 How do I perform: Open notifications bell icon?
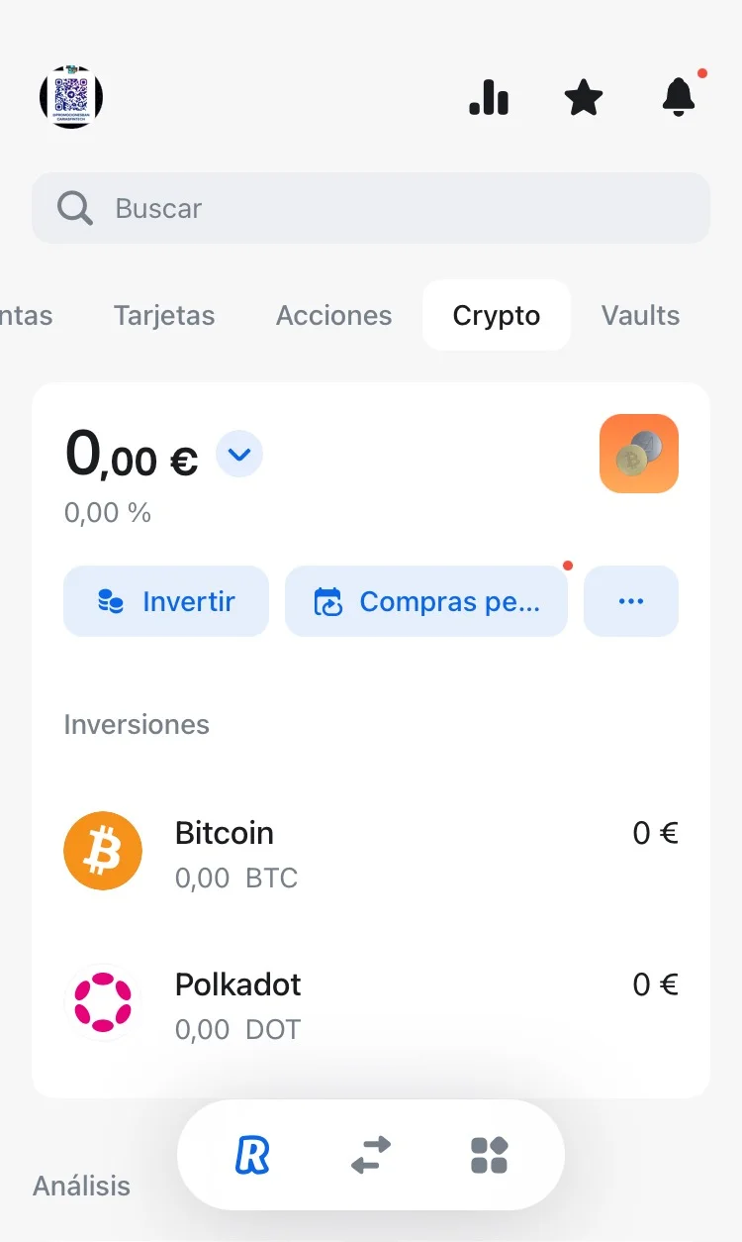(x=679, y=97)
